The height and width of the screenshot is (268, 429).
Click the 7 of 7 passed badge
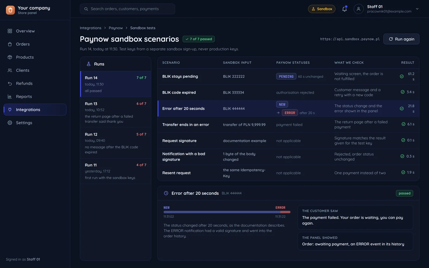(x=199, y=39)
